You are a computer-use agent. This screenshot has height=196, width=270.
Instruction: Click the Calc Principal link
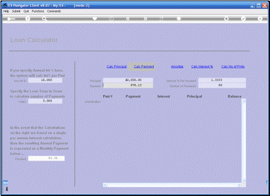pyautogui.click(x=117, y=67)
